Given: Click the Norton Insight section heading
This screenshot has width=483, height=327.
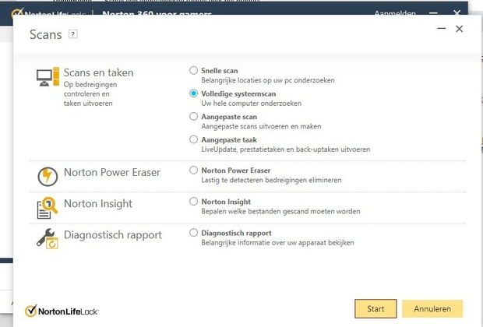Looking at the screenshot, I should (x=98, y=203).
